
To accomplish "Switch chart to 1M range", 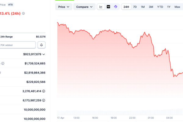I will [143, 7].
